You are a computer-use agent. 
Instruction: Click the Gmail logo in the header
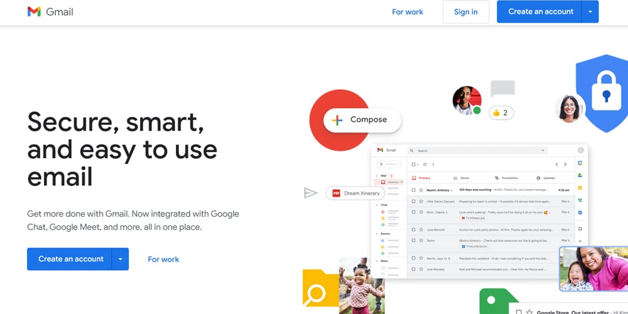tap(50, 11)
